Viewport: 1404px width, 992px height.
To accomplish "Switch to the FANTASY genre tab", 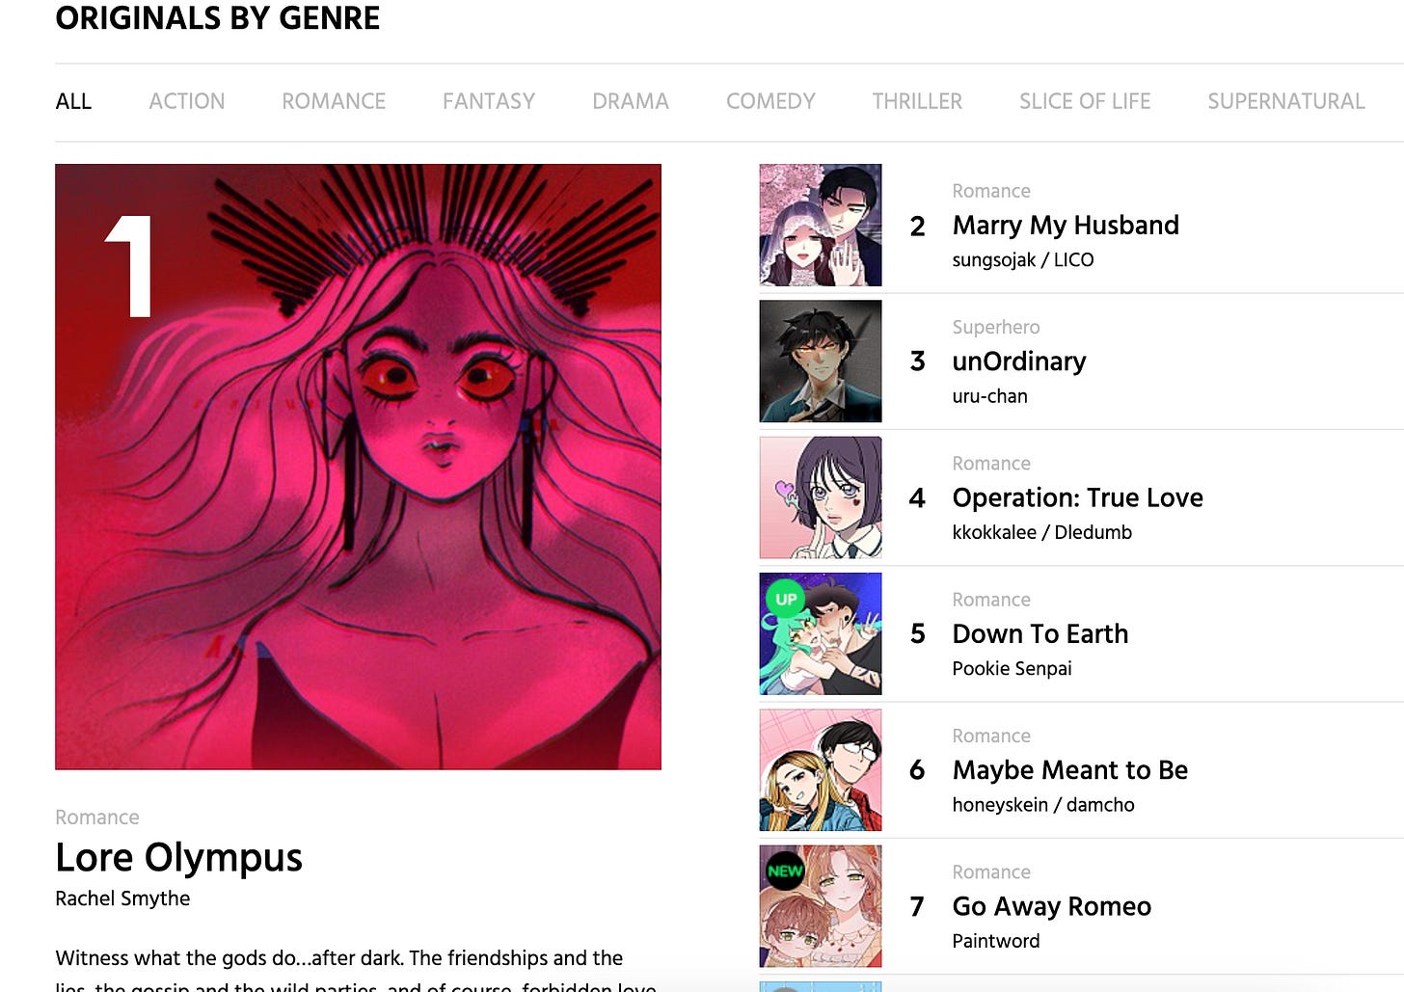I will [x=489, y=101].
